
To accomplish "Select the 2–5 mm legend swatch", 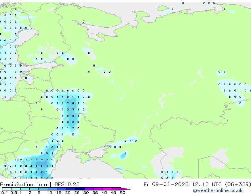I will (x=34, y=189).
